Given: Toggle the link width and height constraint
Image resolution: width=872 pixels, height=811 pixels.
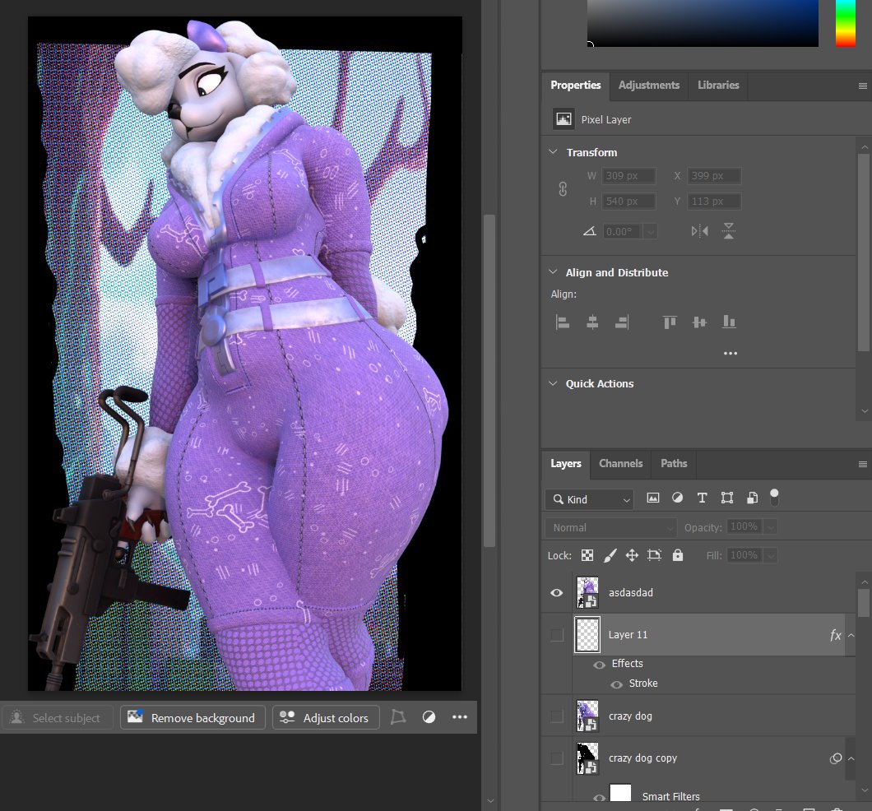Looking at the screenshot, I should pos(563,189).
